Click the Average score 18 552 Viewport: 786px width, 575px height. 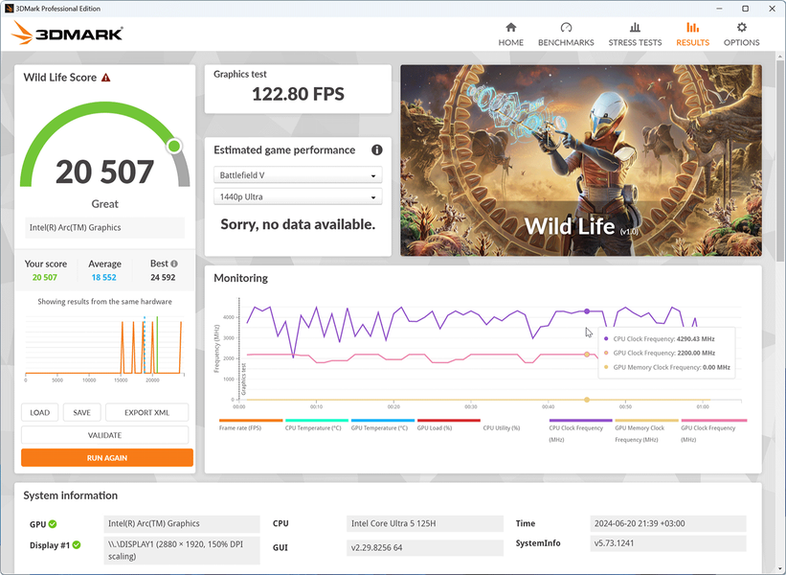coord(103,277)
